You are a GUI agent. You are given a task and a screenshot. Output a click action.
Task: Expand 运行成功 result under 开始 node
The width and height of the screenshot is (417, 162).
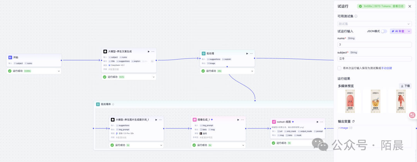tap(59, 71)
